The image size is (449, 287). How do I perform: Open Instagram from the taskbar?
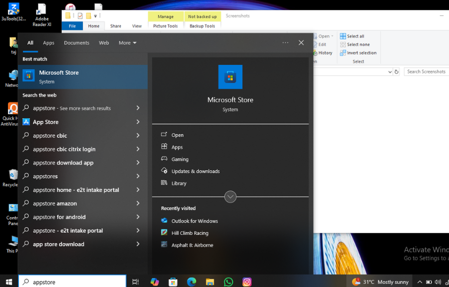pyautogui.click(x=247, y=282)
